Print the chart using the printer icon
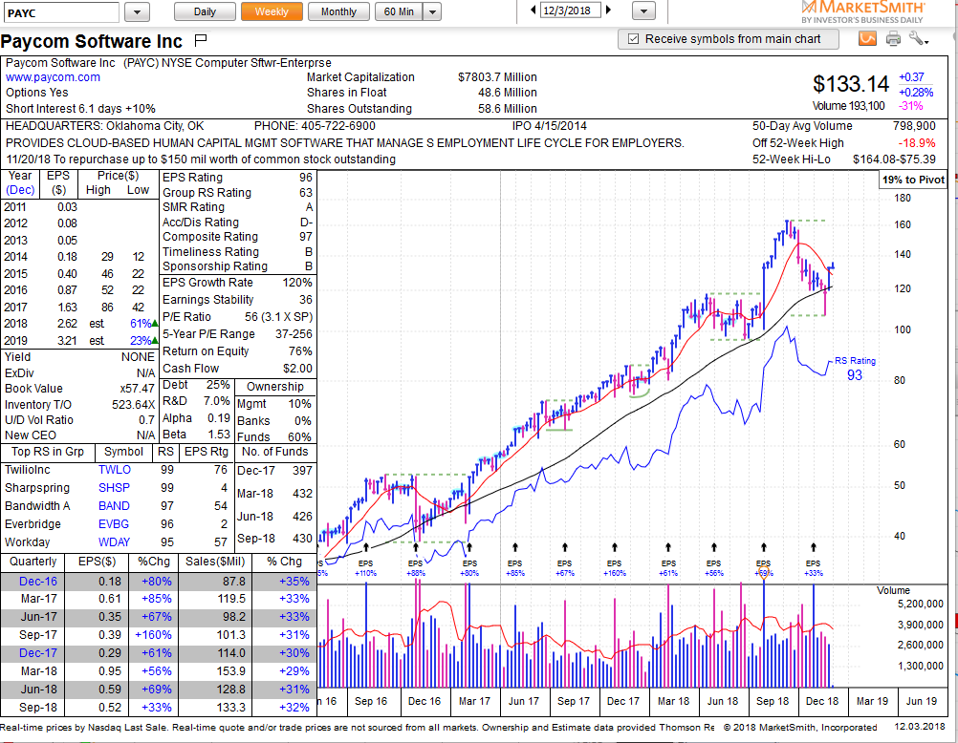Screen dimensions: 958x743 (893, 39)
